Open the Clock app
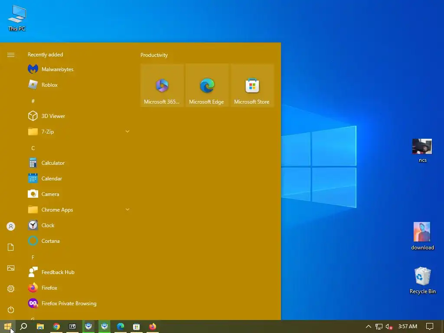 coord(79,225)
